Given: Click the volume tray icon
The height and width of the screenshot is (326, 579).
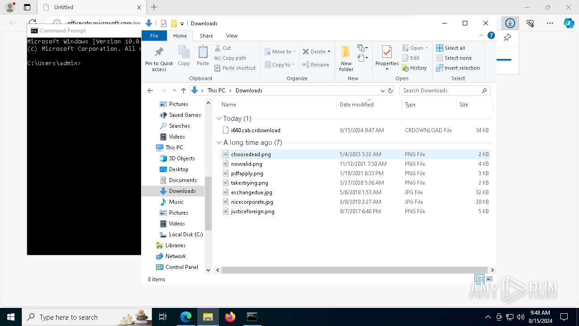Looking at the screenshot, I should 520,317.
